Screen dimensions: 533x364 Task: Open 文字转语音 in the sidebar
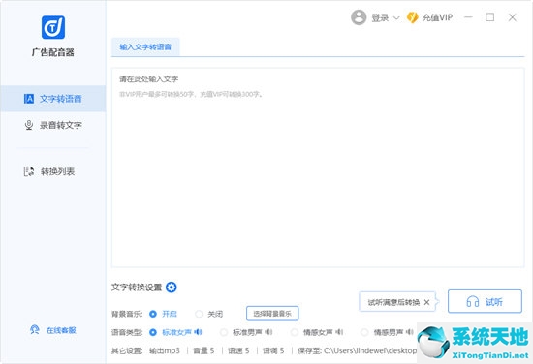point(53,99)
